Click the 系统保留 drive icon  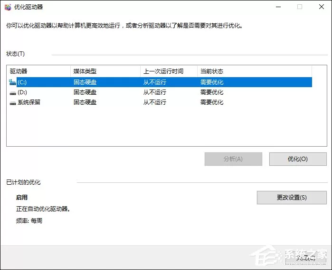13,103
